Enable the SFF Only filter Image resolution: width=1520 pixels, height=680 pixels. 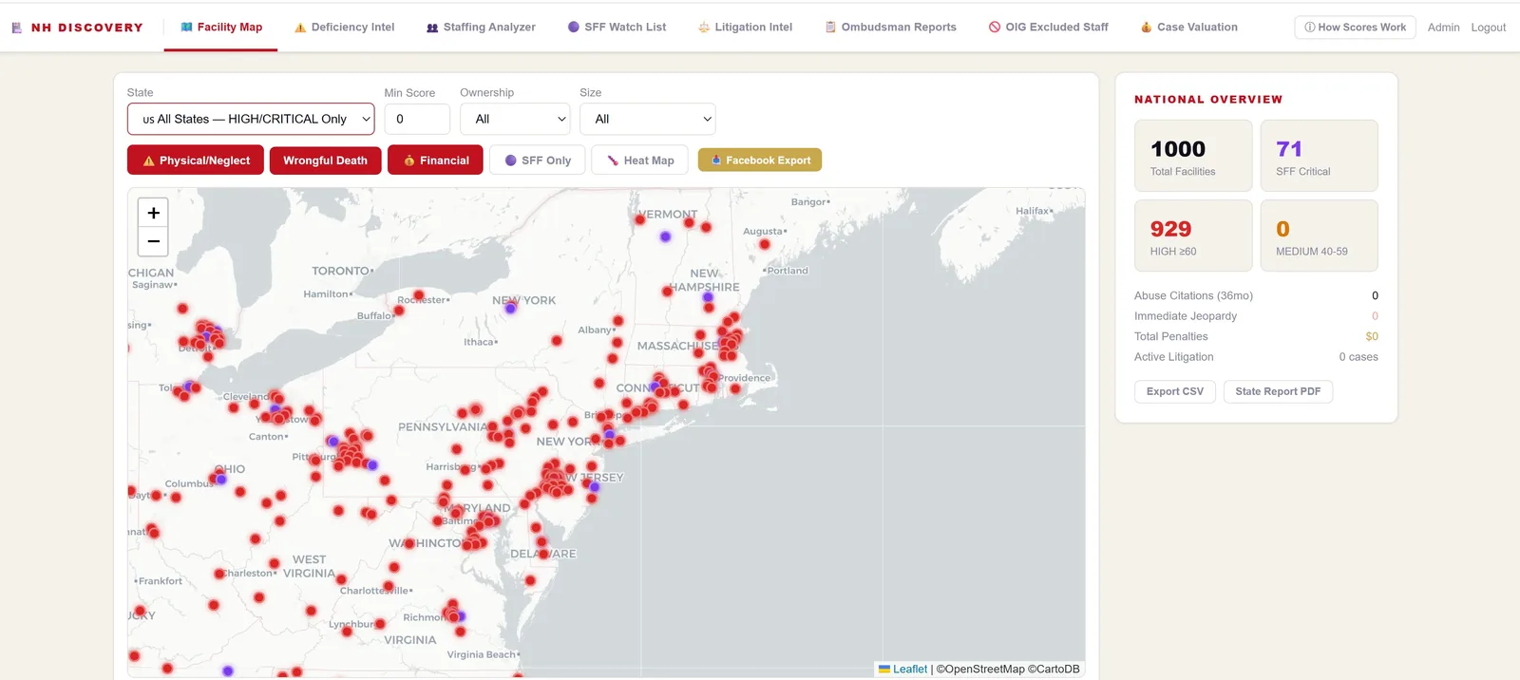(x=538, y=161)
